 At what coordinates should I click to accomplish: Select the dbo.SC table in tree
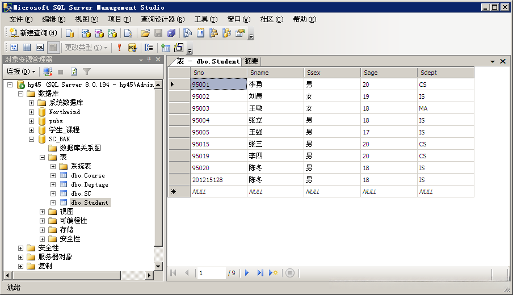81,193
